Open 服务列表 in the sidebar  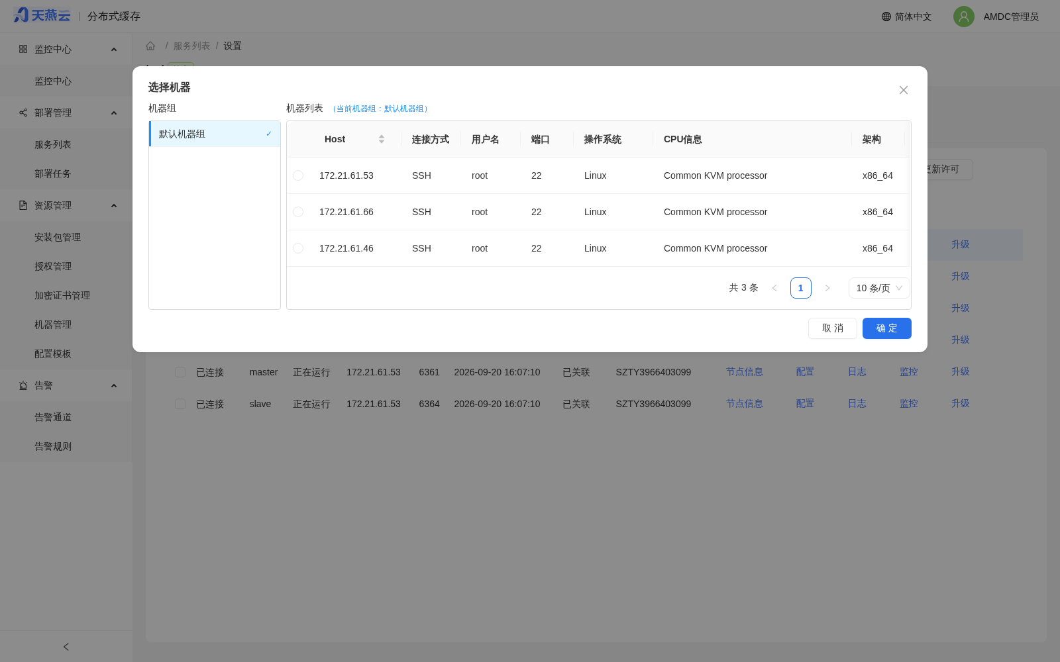pyautogui.click(x=53, y=144)
